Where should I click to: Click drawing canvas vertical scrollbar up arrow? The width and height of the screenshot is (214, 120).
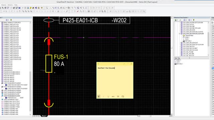click(x=172, y=18)
